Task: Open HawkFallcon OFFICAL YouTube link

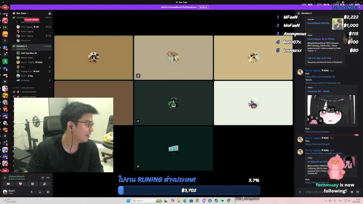Action: [318, 23]
